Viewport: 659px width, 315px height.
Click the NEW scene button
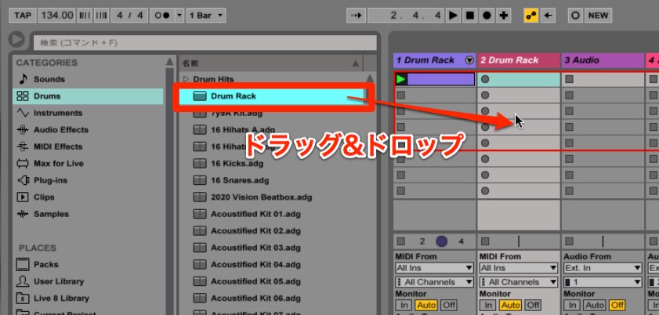[x=598, y=16]
